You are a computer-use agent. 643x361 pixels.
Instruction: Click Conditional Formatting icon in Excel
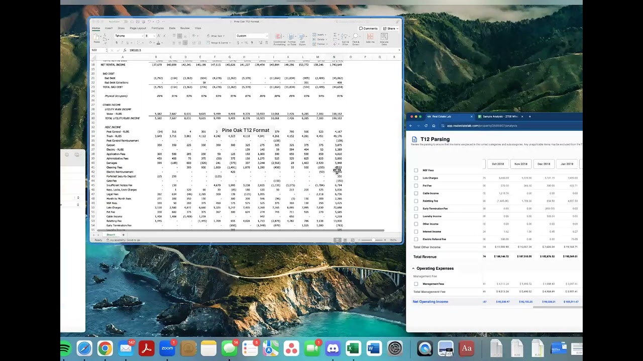279,40
